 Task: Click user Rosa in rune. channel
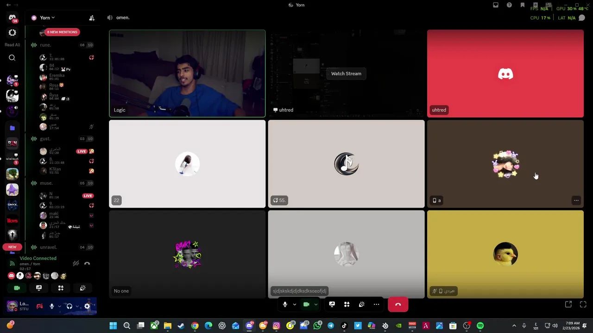click(x=66, y=86)
